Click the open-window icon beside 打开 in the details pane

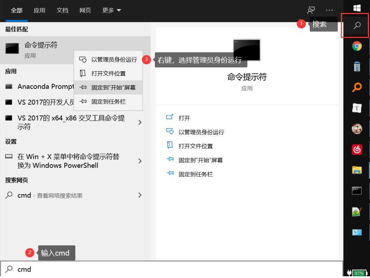[x=170, y=117]
